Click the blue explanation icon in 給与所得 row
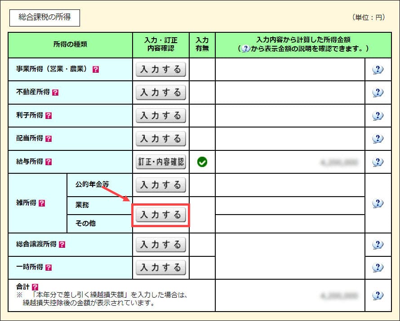This screenshot has width=400, height=321. 378,162
